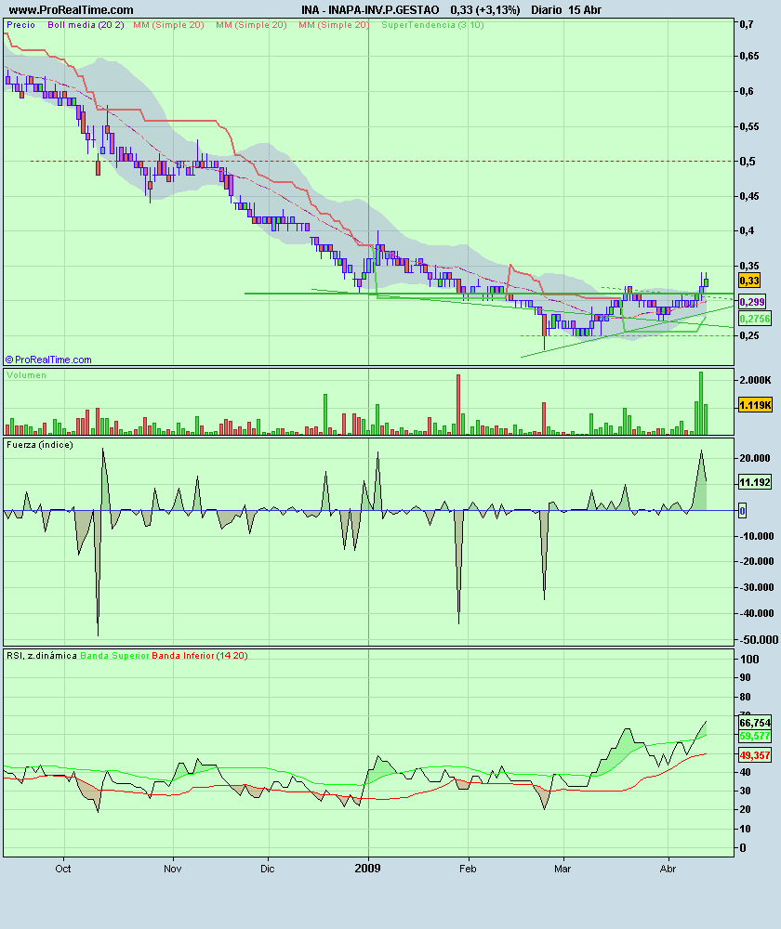Click the '2009' label on the time axis
The height and width of the screenshot is (929, 781).
pyautogui.click(x=367, y=868)
